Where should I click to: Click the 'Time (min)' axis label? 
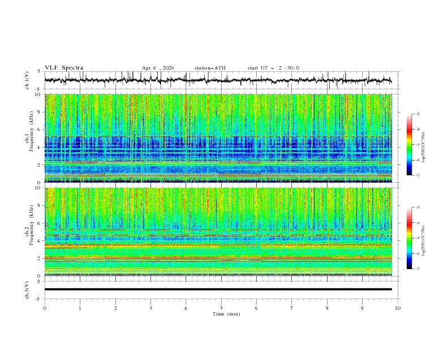point(226,314)
